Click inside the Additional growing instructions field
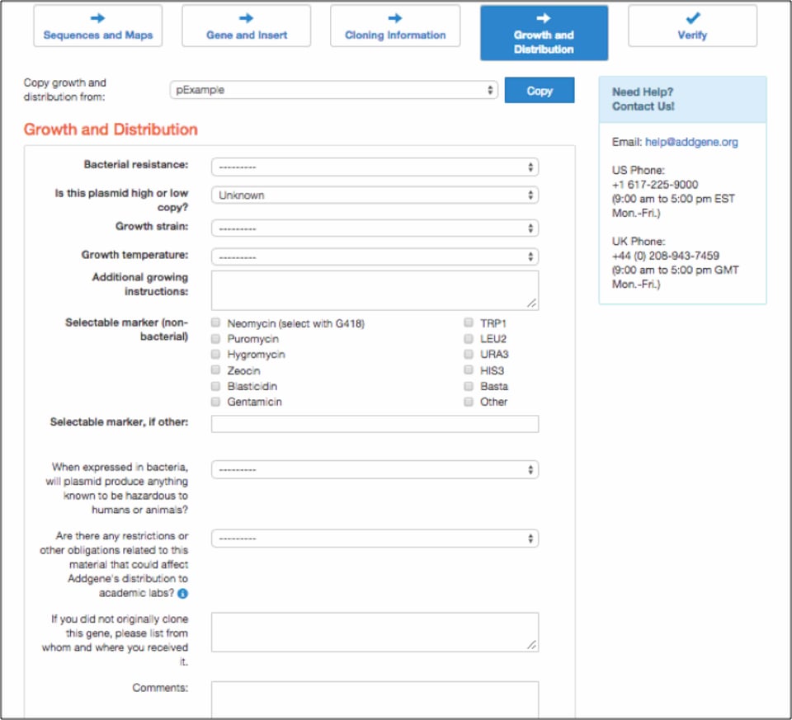 (x=373, y=289)
